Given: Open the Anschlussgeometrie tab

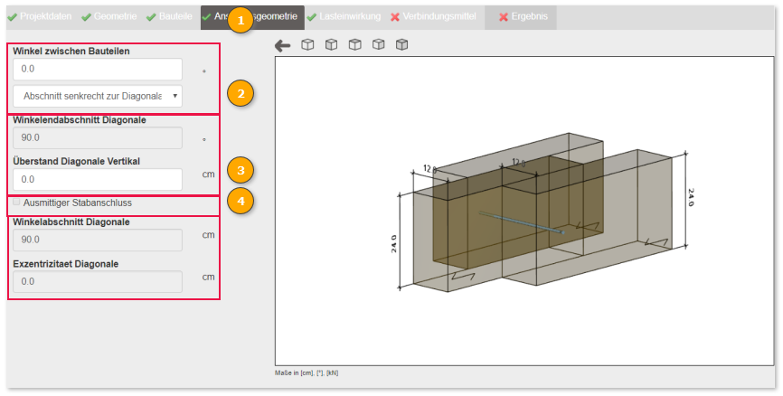Looking at the screenshot, I should point(252,17).
